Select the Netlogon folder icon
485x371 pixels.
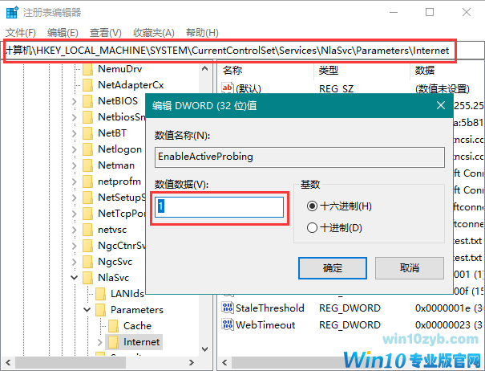(88, 149)
